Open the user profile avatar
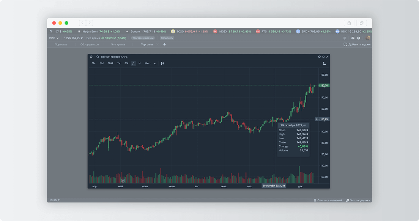 368,38
